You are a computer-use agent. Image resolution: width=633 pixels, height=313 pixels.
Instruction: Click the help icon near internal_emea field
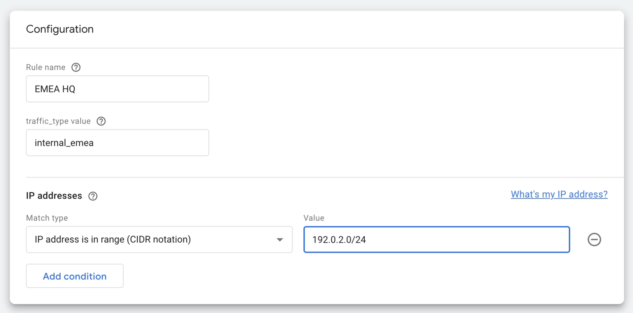(x=101, y=121)
